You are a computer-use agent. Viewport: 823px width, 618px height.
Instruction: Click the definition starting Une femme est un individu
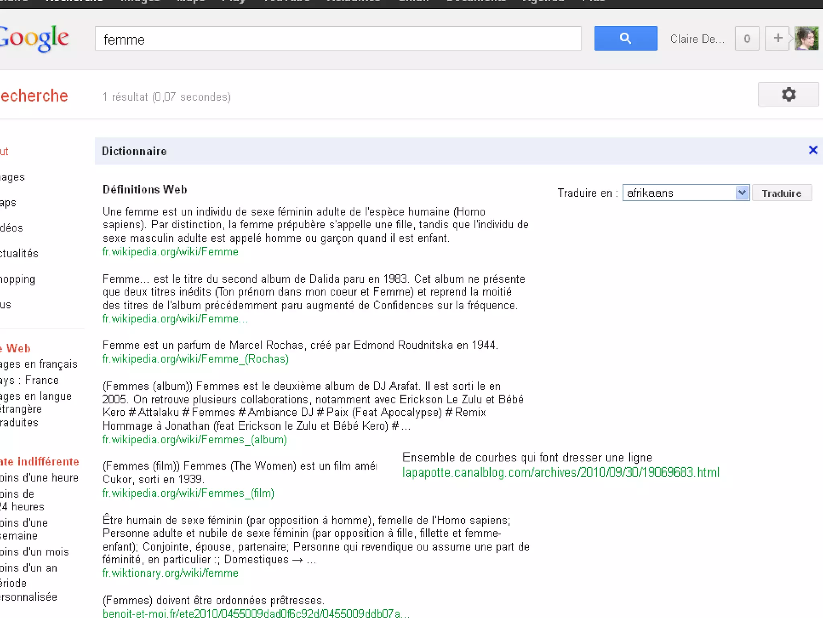pos(315,225)
